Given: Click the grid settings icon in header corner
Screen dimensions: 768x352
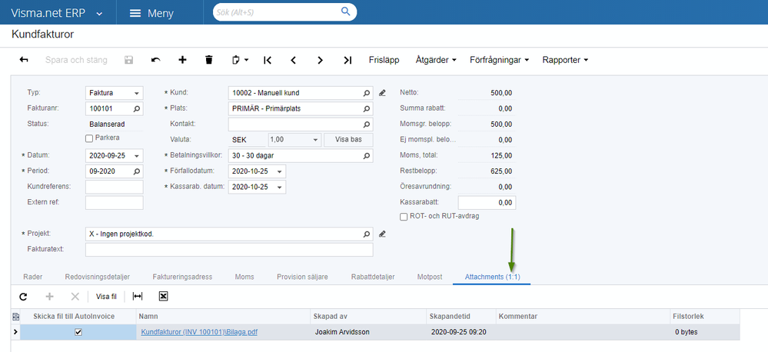Looking at the screenshot, I should (15, 317).
